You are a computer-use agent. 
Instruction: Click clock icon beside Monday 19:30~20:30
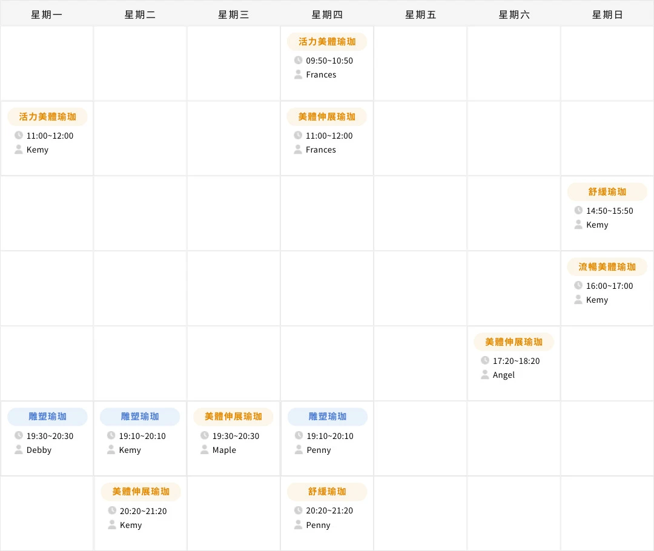(x=19, y=435)
